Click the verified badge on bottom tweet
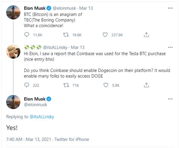The image size is (179, 148). pyautogui.click(x=49, y=99)
